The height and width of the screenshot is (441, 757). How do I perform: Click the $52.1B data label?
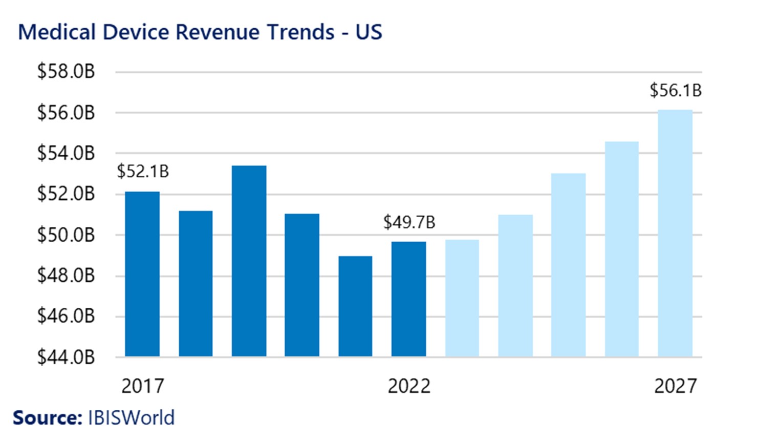click(144, 172)
